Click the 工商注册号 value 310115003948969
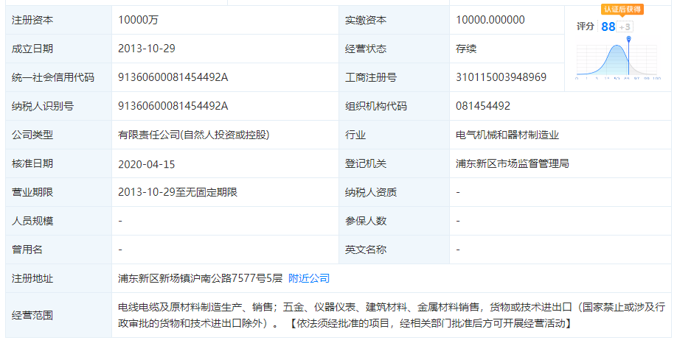Viewport: 677px width, 343px height. pyautogui.click(x=501, y=77)
